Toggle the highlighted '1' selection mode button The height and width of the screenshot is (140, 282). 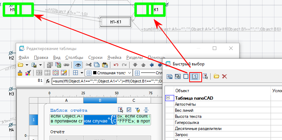coord(196,77)
